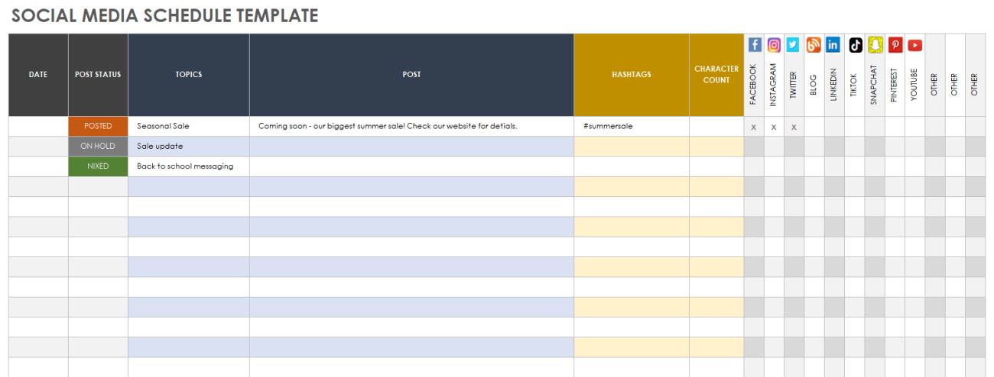
Task: Click the POST STATUS column header
Action: (x=98, y=75)
